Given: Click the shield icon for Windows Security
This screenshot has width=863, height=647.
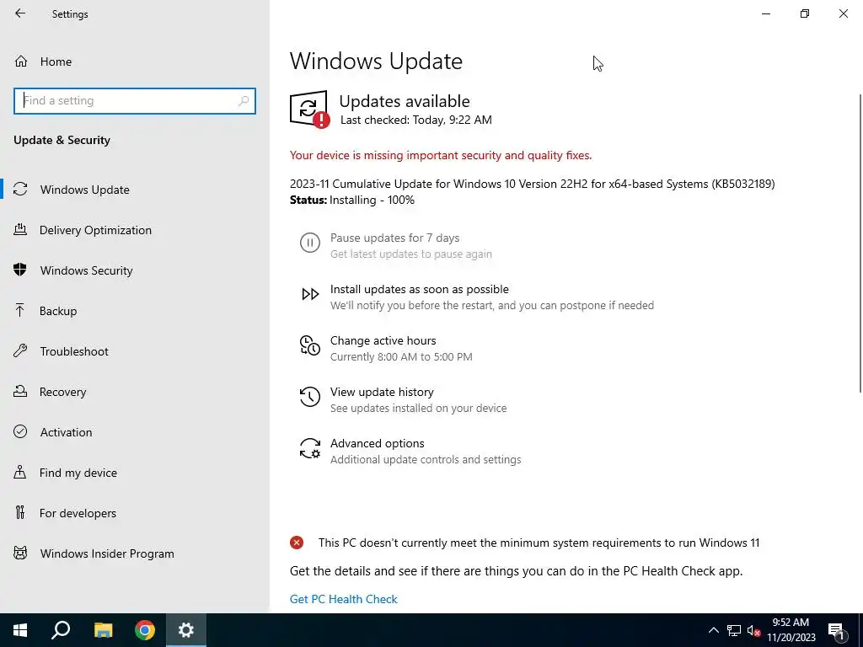Looking at the screenshot, I should (20, 270).
